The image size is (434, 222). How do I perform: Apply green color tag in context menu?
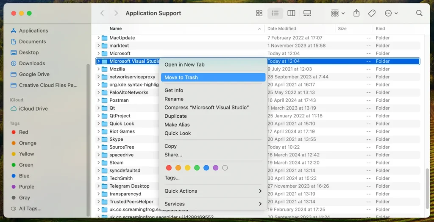(197, 168)
